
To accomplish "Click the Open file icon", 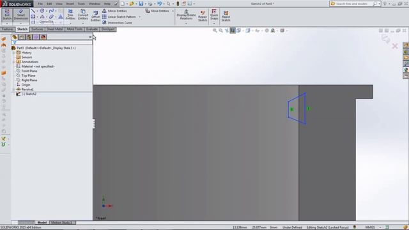I will point(132,4).
